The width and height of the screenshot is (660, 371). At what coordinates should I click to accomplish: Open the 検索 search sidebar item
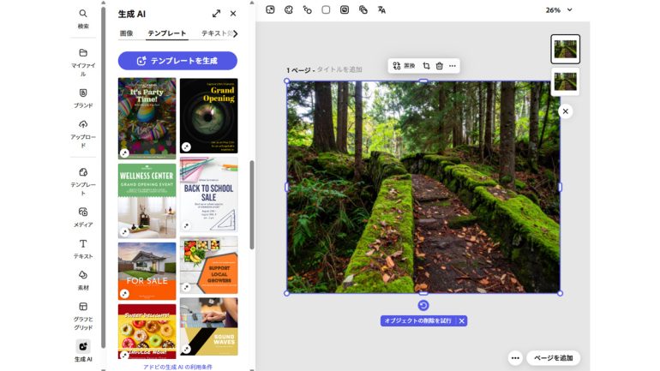[83, 19]
